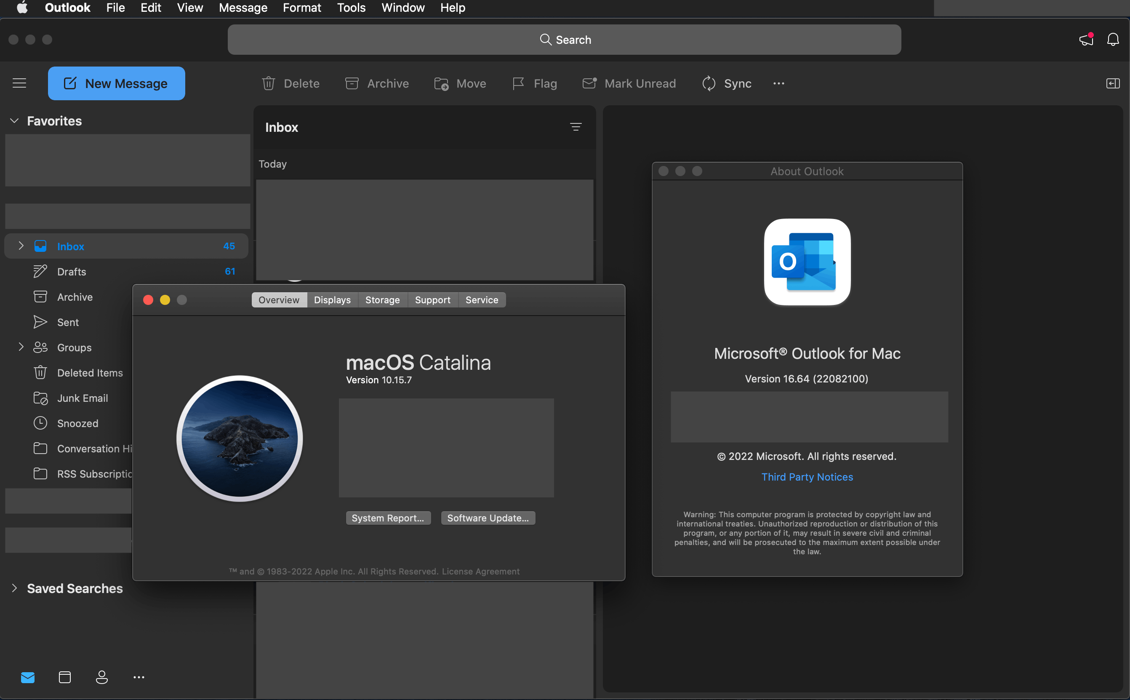This screenshot has width=1130, height=700.
Task: Toggle the sidebar hamburger menu icon
Action: tap(19, 83)
